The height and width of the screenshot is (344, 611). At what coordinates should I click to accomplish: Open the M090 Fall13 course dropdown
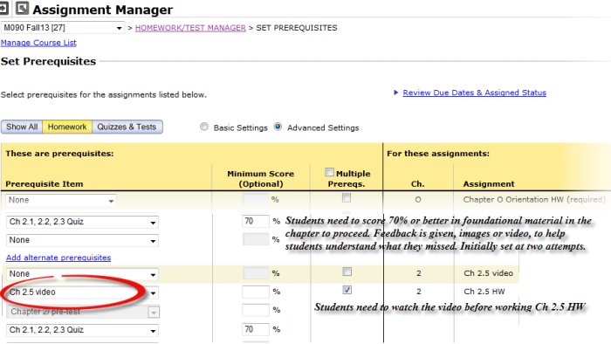[x=62, y=28]
